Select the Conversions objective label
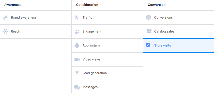Viewport: 214px width, 93px height. pos(163,18)
